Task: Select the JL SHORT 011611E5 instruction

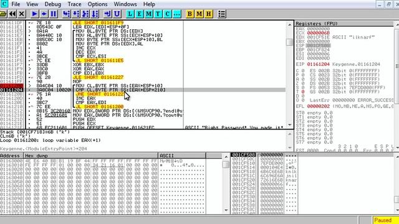Action: coord(100,60)
